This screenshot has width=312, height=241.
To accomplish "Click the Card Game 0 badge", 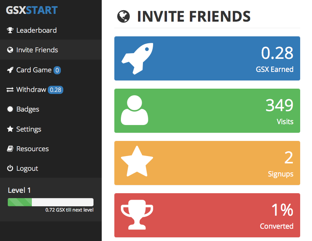I will pyautogui.click(x=57, y=70).
